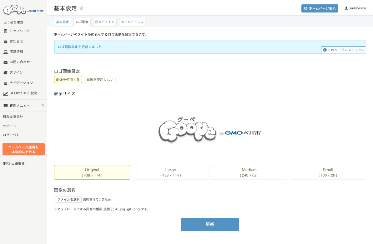Click the design palette icon
The image size is (373, 244).
click(x=5, y=73)
